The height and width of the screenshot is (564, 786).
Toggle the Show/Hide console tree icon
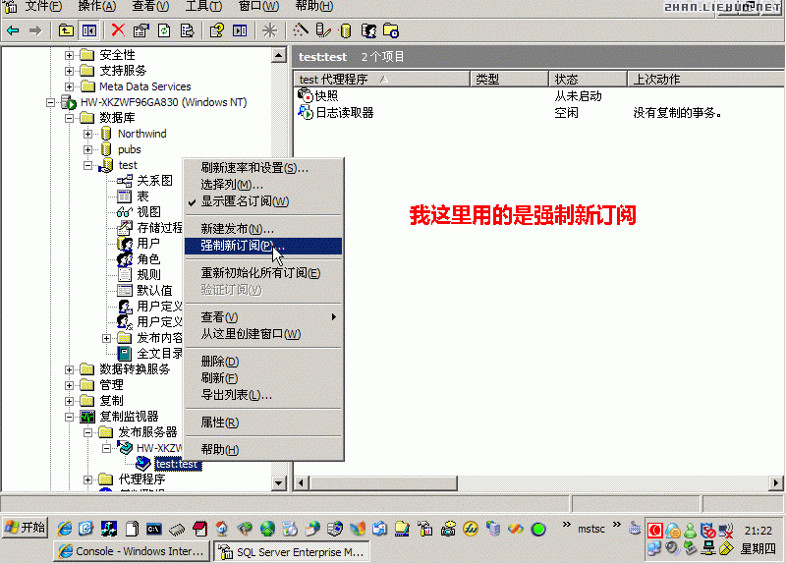point(89,31)
